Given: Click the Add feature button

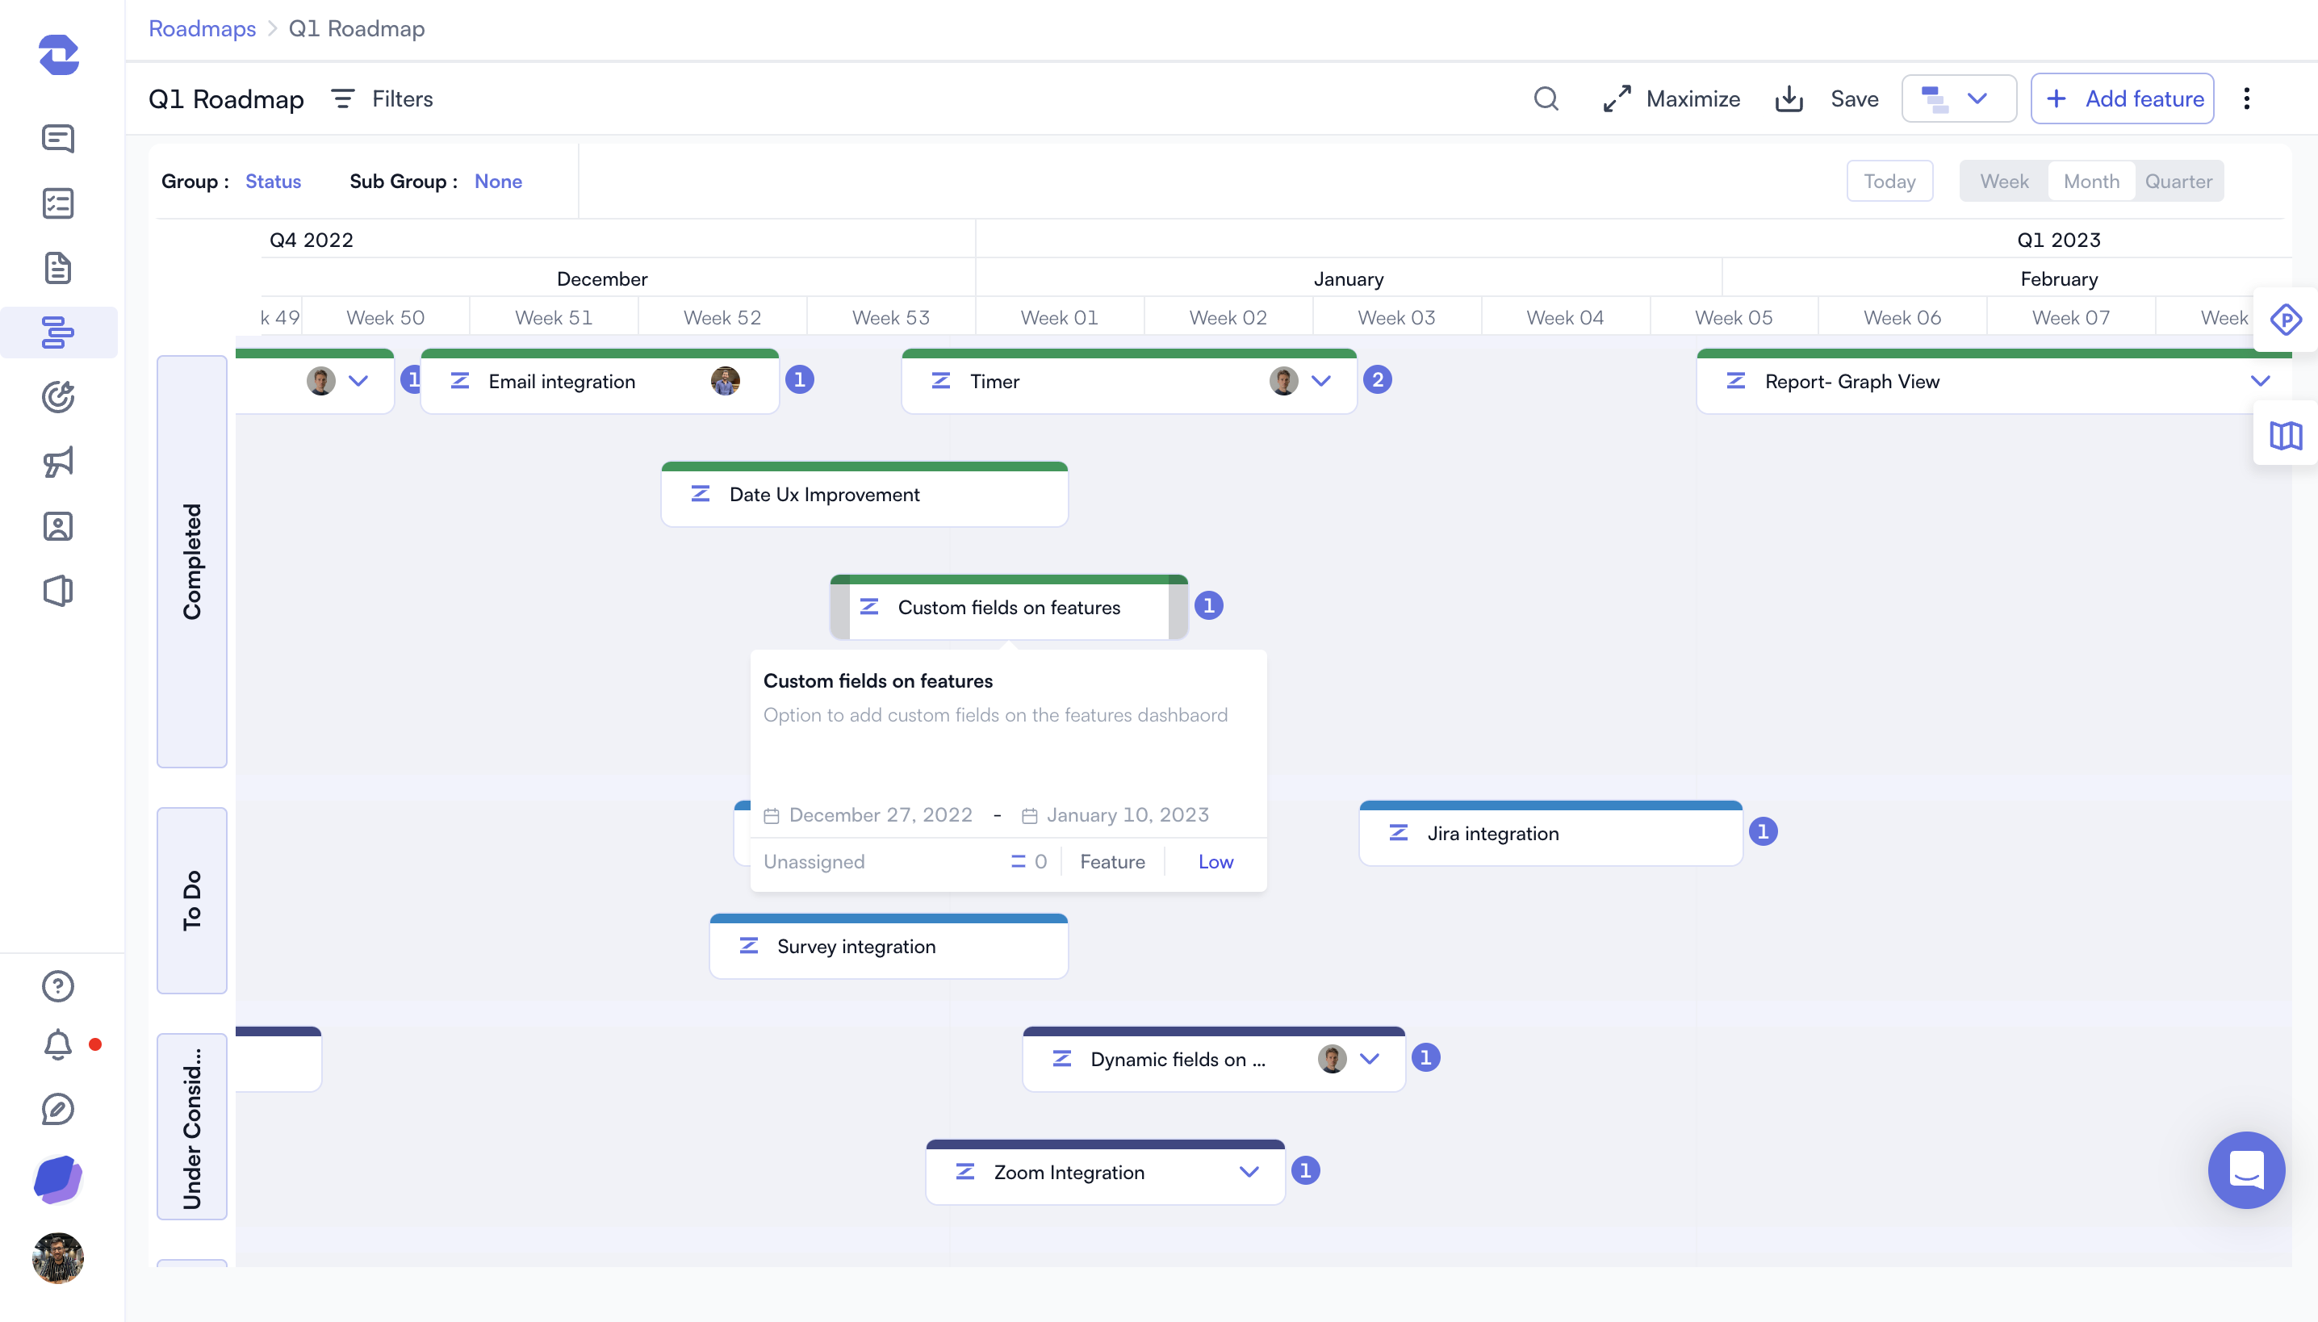Looking at the screenshot, I should [x=2123, y=98].
